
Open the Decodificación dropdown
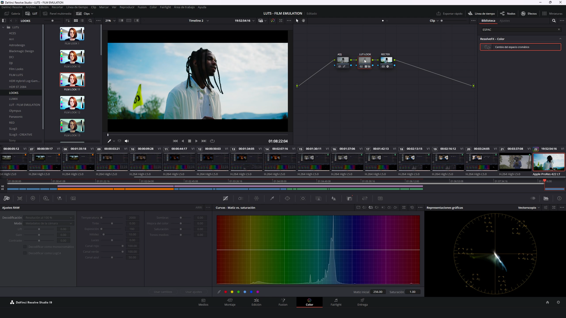[49, 218]
